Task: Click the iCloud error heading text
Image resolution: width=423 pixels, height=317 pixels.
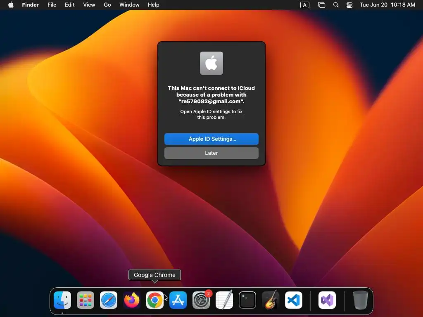Action: pyautogui.click(x=211, y=95)
